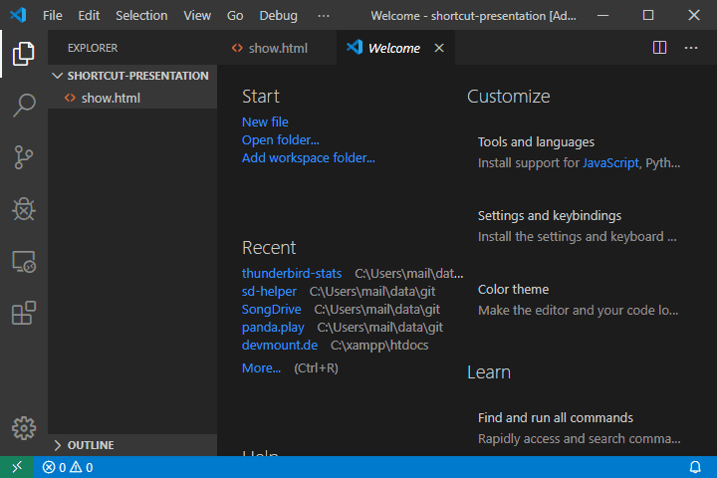The height and width of the screenshot is (478, 717).
Task: Open the Search view icon
Action: pos(24,106)
